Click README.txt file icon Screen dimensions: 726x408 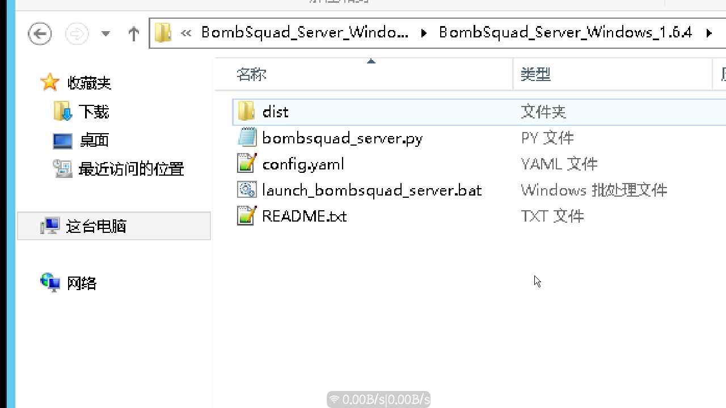(x=247, y=215)
